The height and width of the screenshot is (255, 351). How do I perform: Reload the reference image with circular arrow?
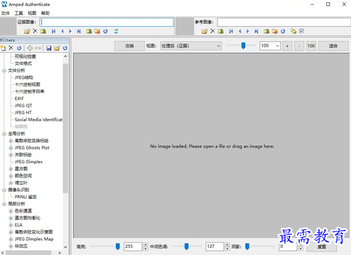(283, 31)
